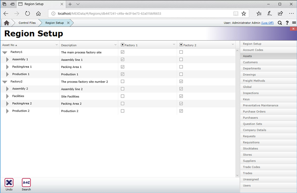The image size is (297, 193).
Task: Open the Control Files breadcrumb
Action: point(27,23)
